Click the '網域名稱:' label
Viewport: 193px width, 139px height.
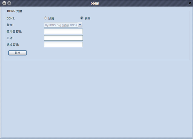click(13, 45)
